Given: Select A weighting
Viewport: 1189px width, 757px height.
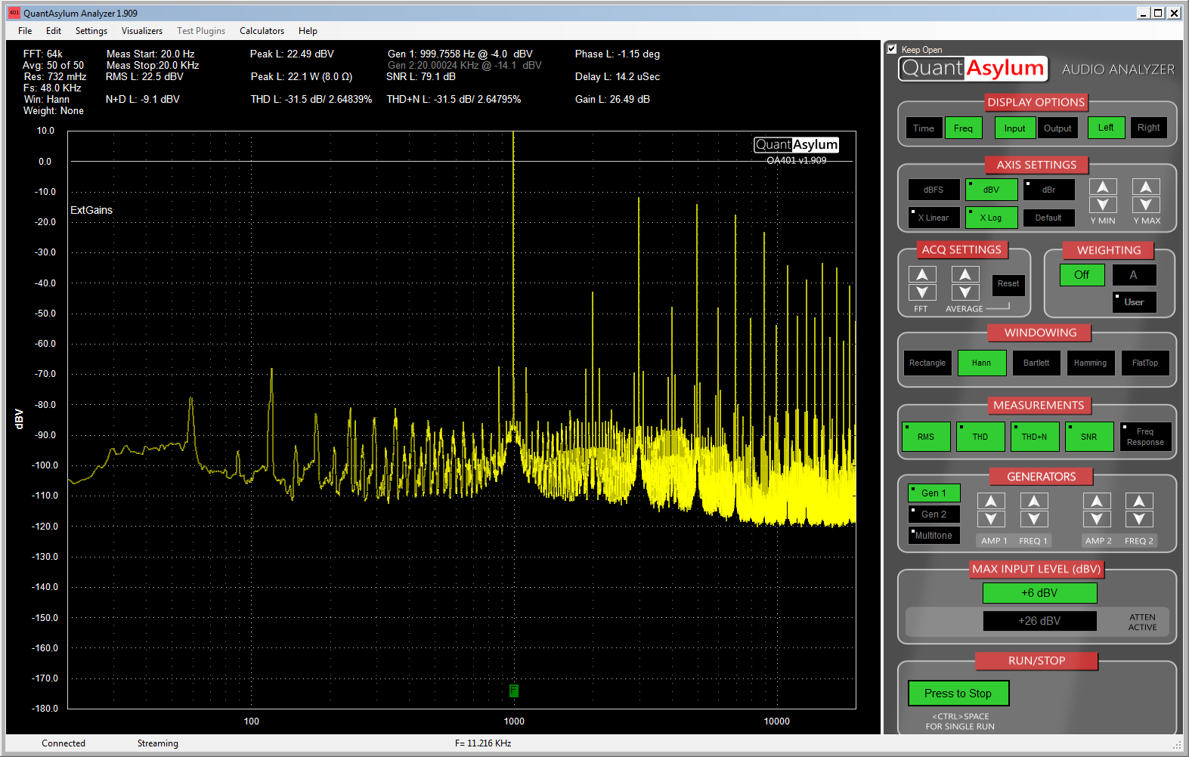Looking at the screenshot, I should [x=1134, y=275].
